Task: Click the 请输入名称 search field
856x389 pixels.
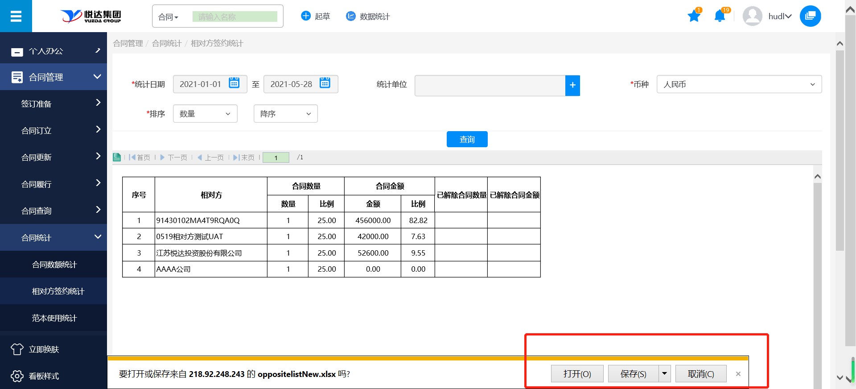Action: pyautogui.click(x=235, y=17)
